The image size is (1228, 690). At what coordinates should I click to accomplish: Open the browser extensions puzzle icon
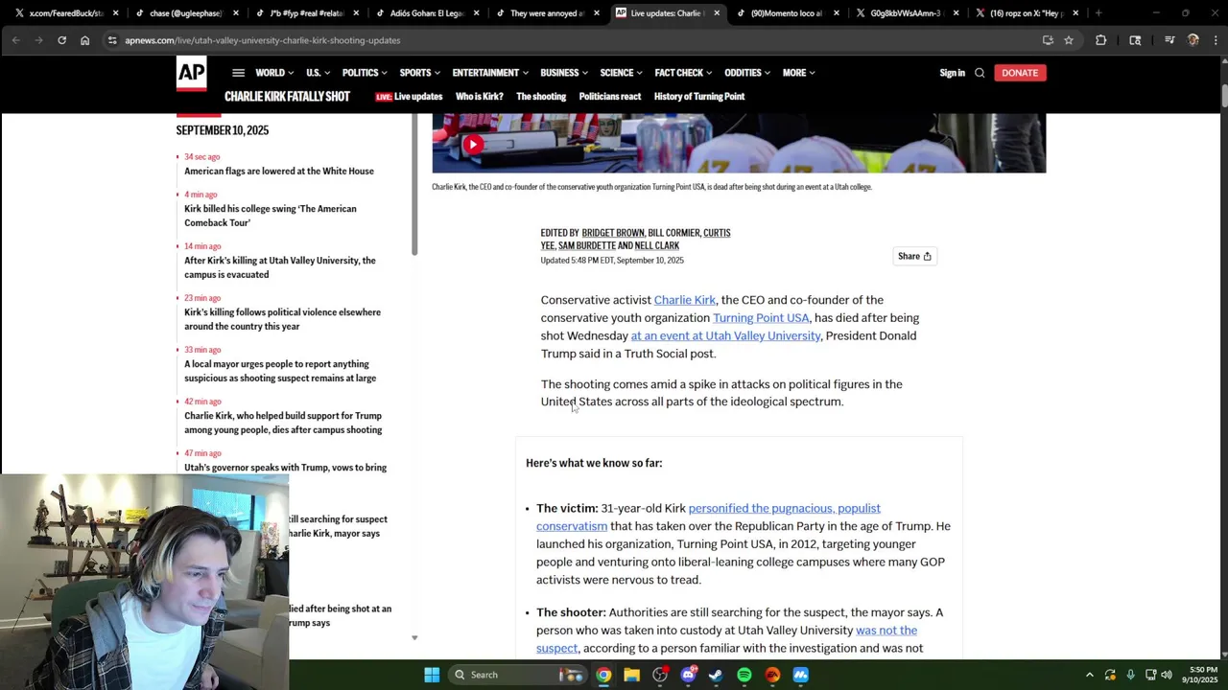pyautogui.click(x=1100, y=40)
